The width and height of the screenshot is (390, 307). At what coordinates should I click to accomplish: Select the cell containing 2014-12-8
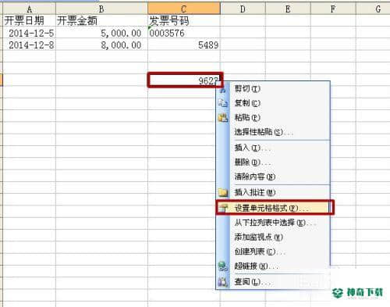click(29, 45)
